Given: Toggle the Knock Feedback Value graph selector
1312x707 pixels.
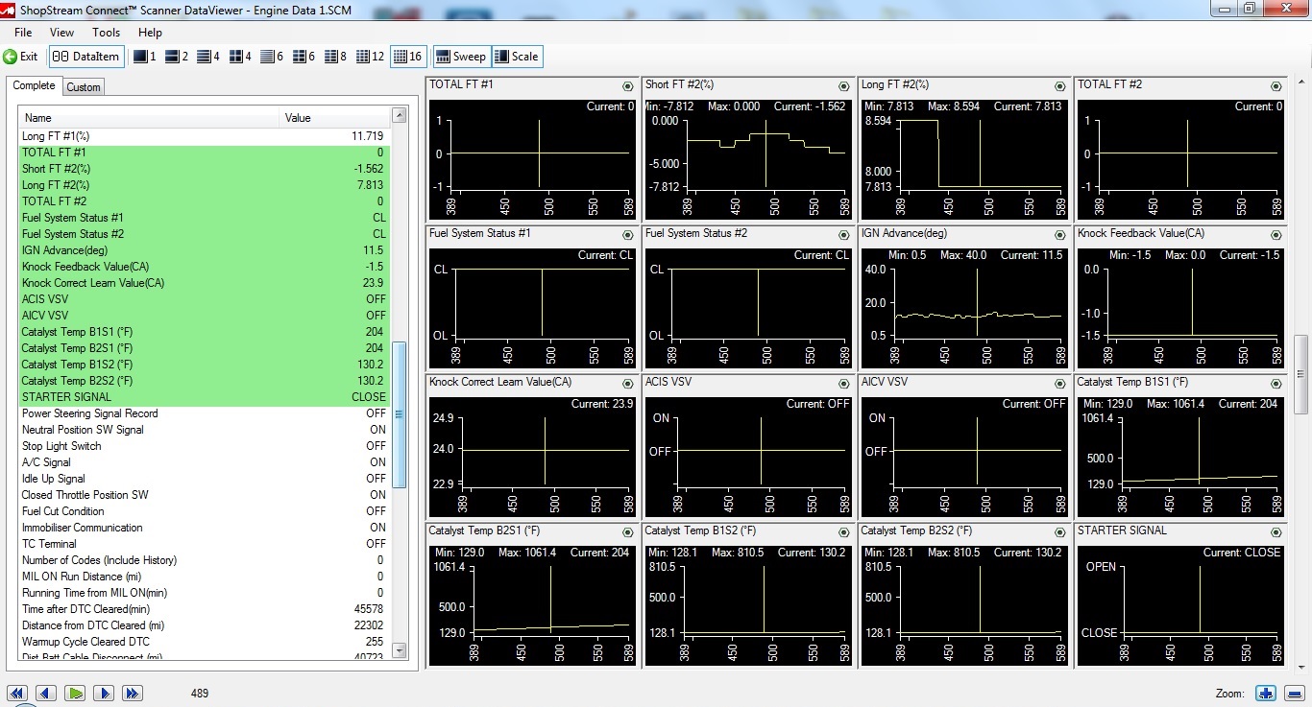Looking at the screenshot, I should [x=1276, y=235].
